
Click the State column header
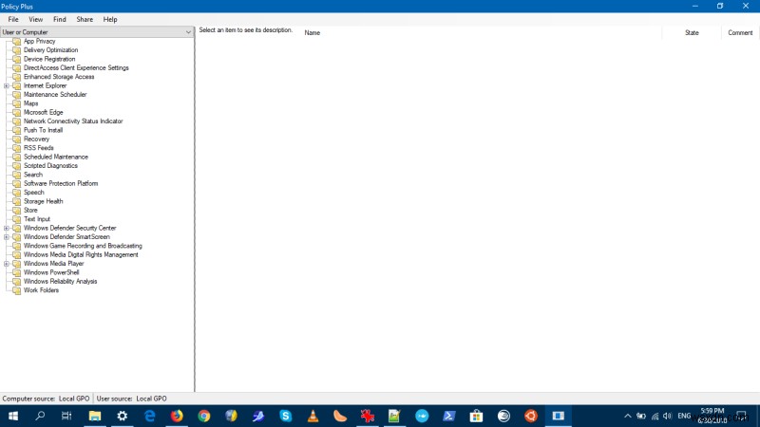(x=692, y=32)
